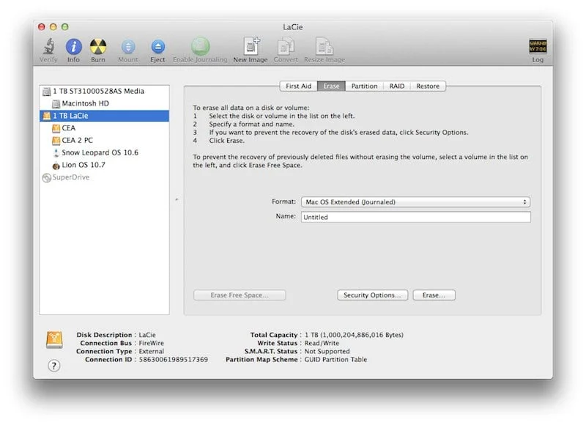Click the FireWire connection bus value
The width and height of the screenshot is (586, 425).
coord(152,343)
